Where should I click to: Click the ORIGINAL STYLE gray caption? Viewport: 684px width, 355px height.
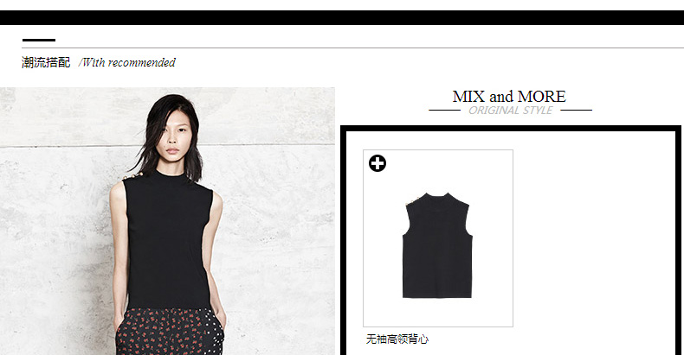click(x=510, y=111)
